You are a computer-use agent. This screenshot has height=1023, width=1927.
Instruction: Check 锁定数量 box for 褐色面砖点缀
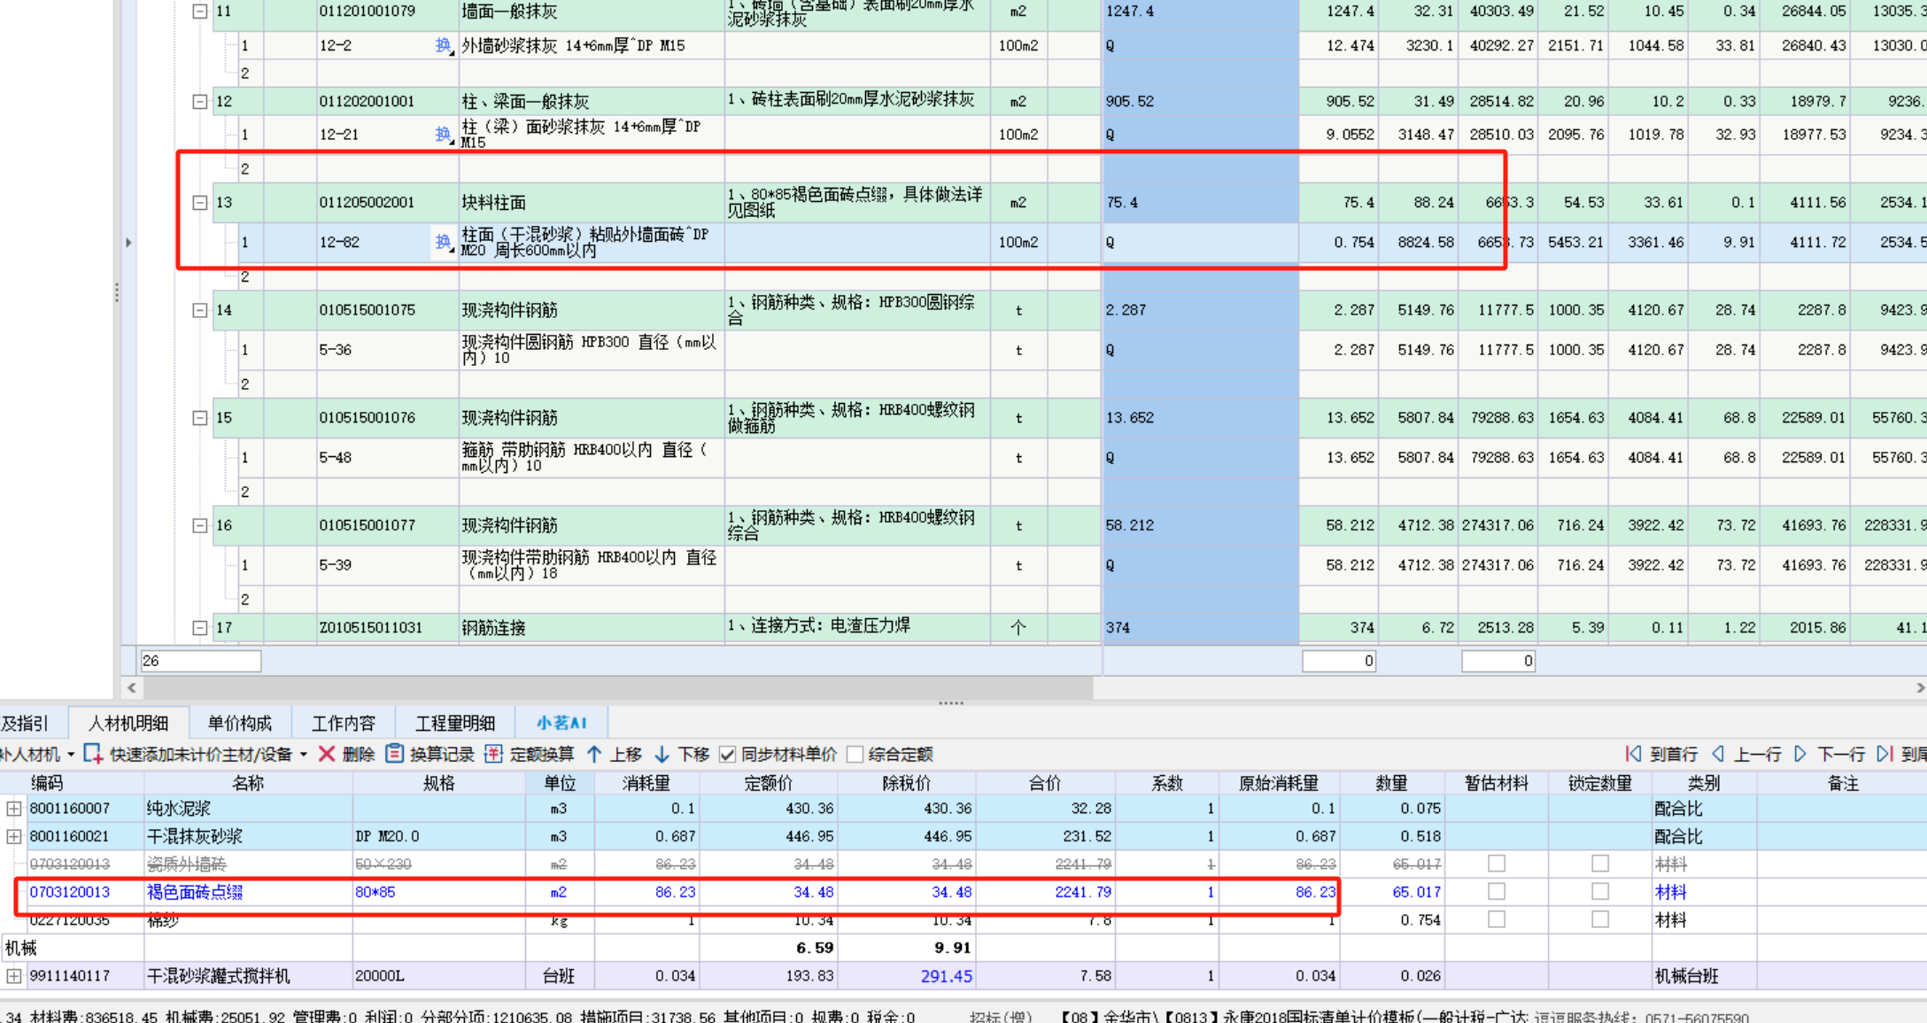1599,891
